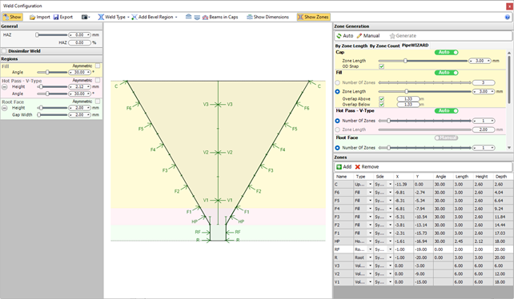Click the Export save icon
The height and width of the screenshot is (299, 514).
(56, 17)
